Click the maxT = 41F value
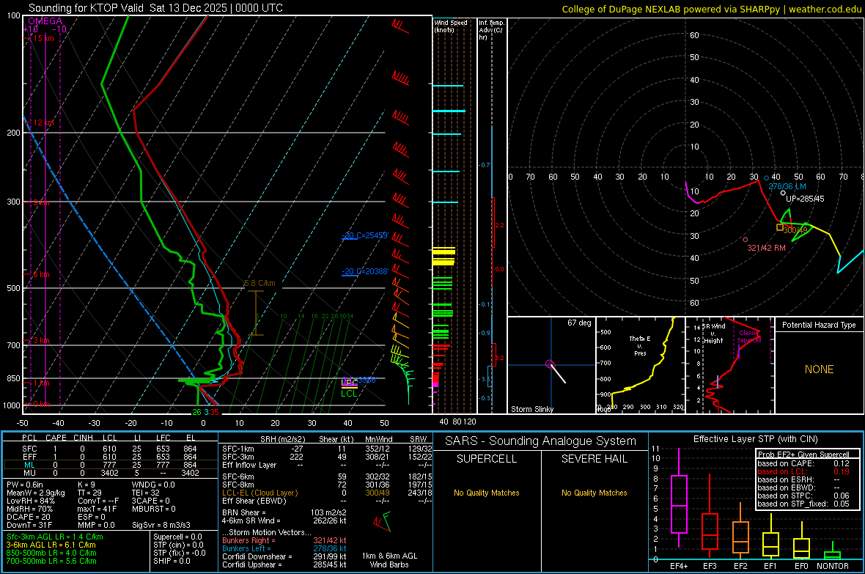The height and width of the screenshot is (574, 865). pos(97,509)
